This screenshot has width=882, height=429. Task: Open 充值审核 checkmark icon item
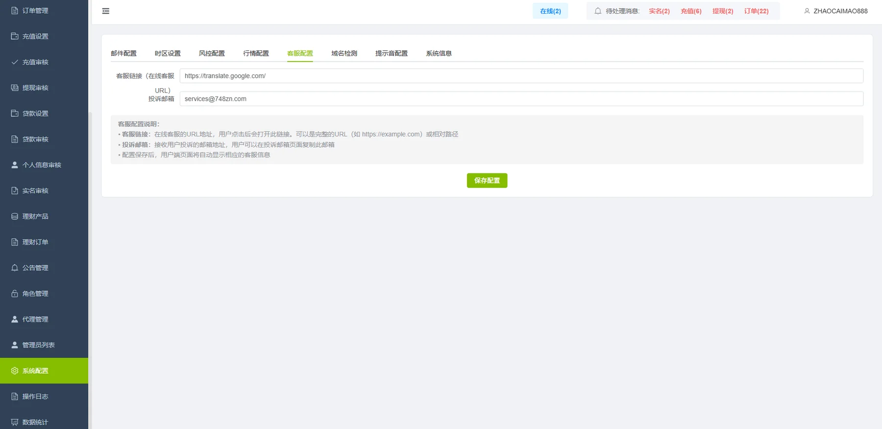(15, 62)
